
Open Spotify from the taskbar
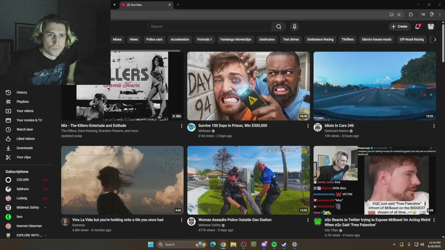click(274, 244)
